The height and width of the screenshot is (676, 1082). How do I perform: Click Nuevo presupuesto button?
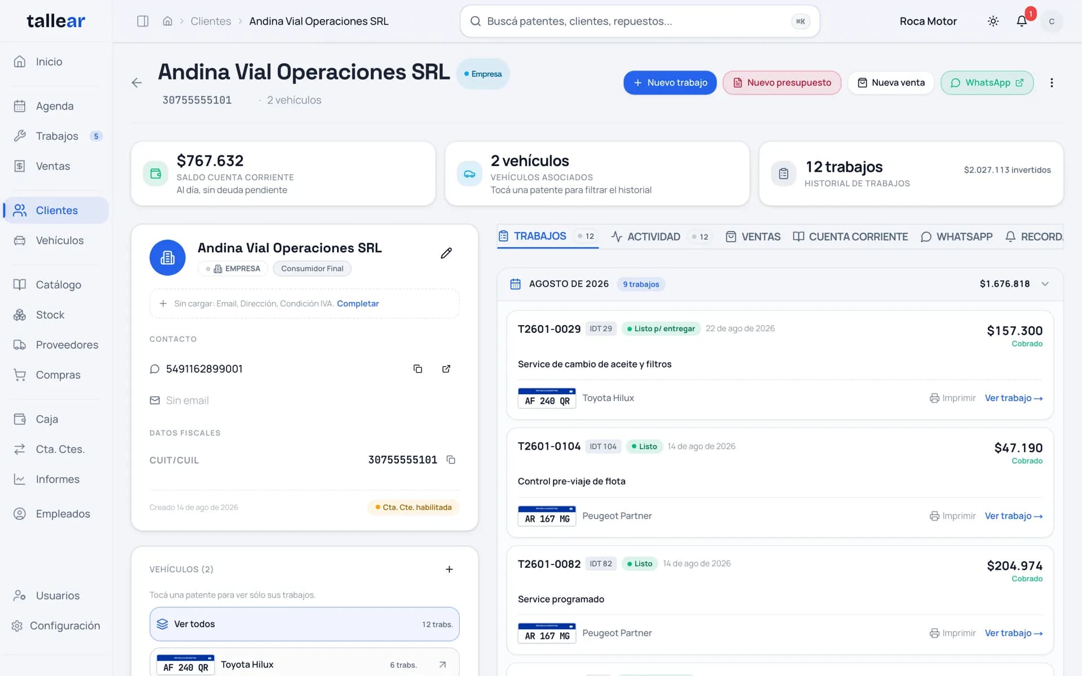click(782, 83)
